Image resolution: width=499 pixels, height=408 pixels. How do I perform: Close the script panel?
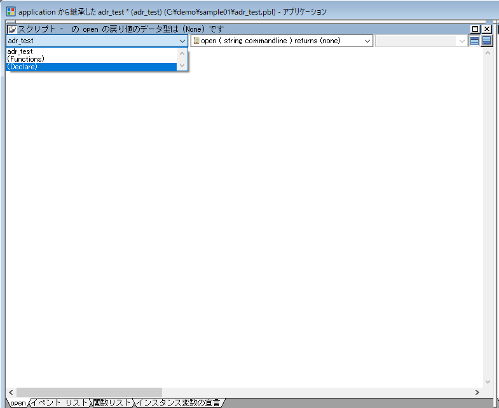pos(487,29)
